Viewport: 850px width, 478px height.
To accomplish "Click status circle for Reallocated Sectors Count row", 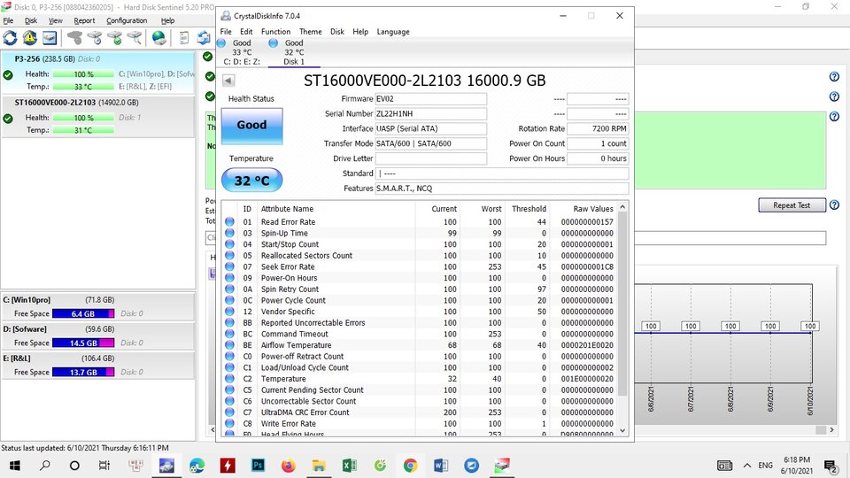I will tap(230, 255).
